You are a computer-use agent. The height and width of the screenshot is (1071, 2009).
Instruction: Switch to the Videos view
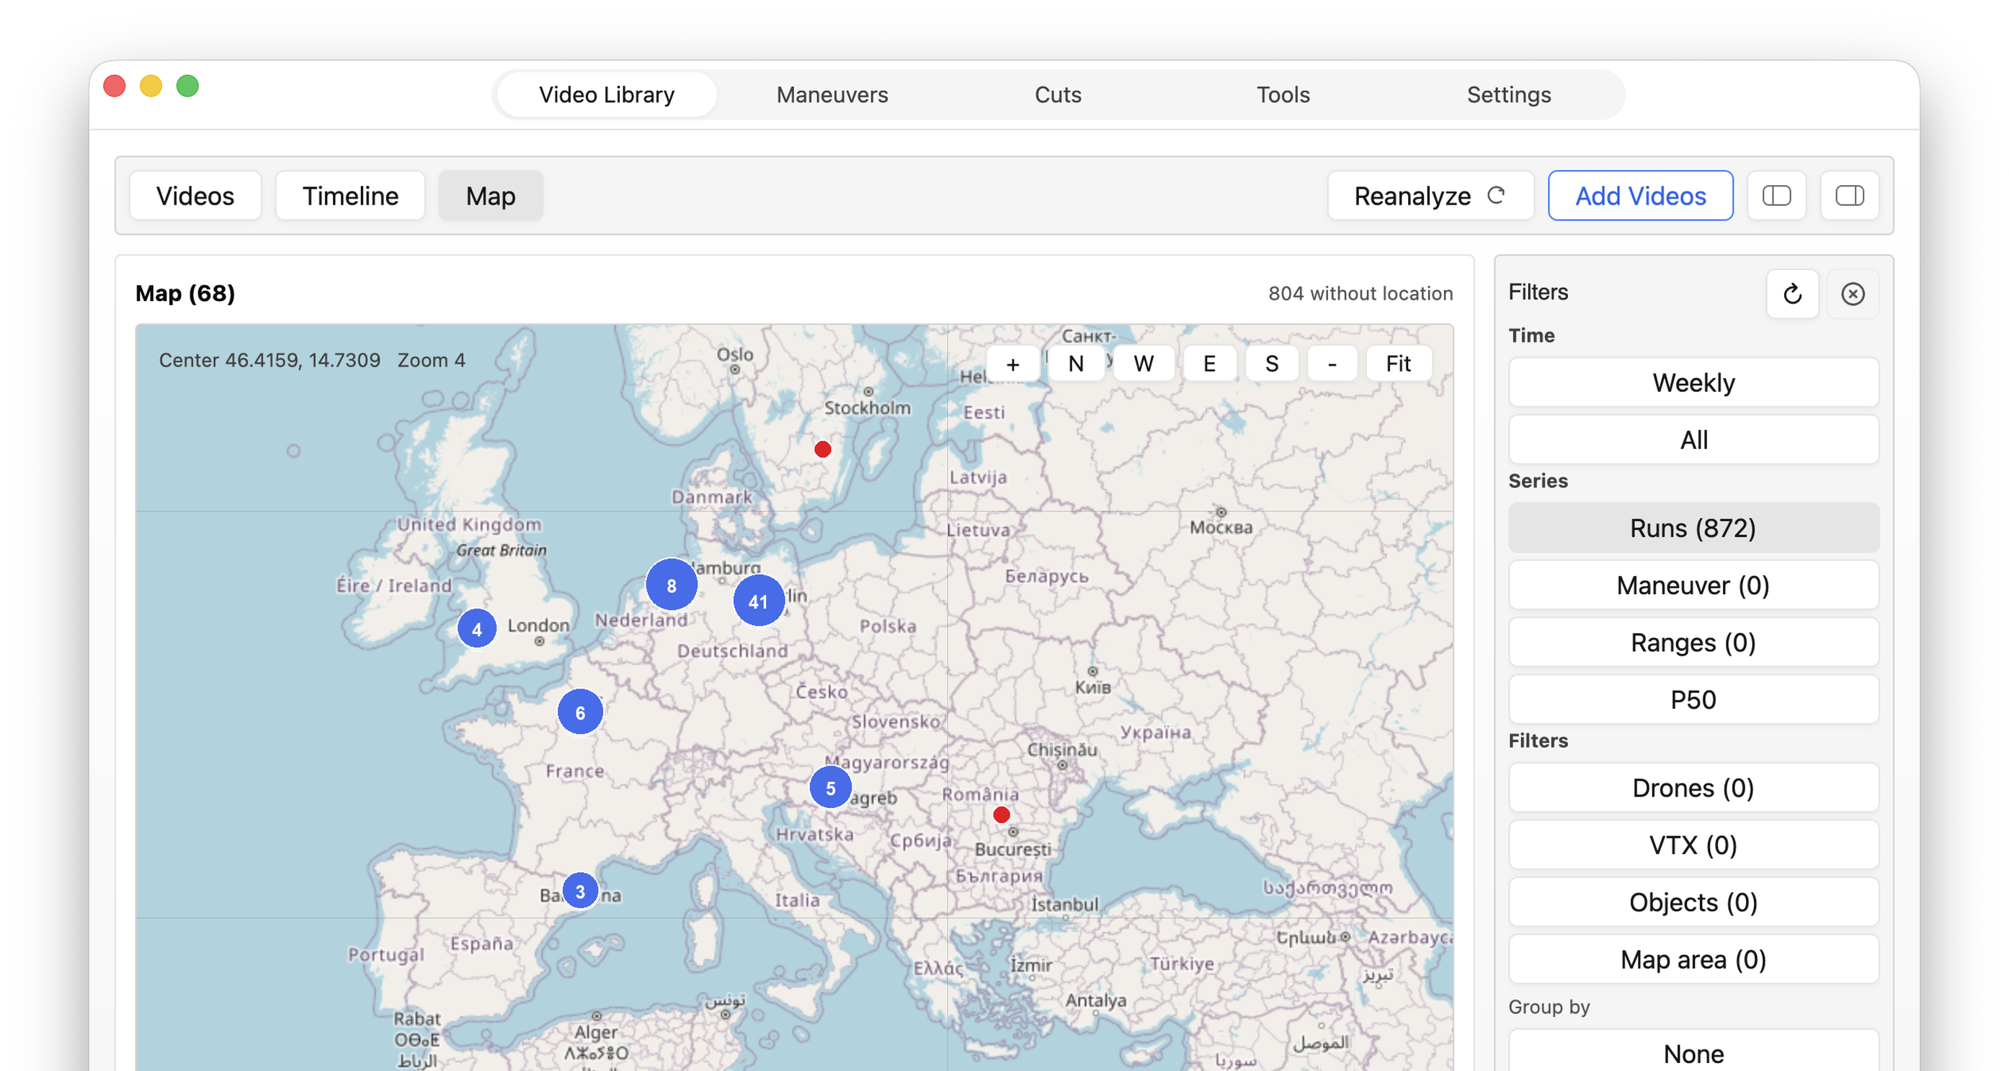[x=195, y=196]
